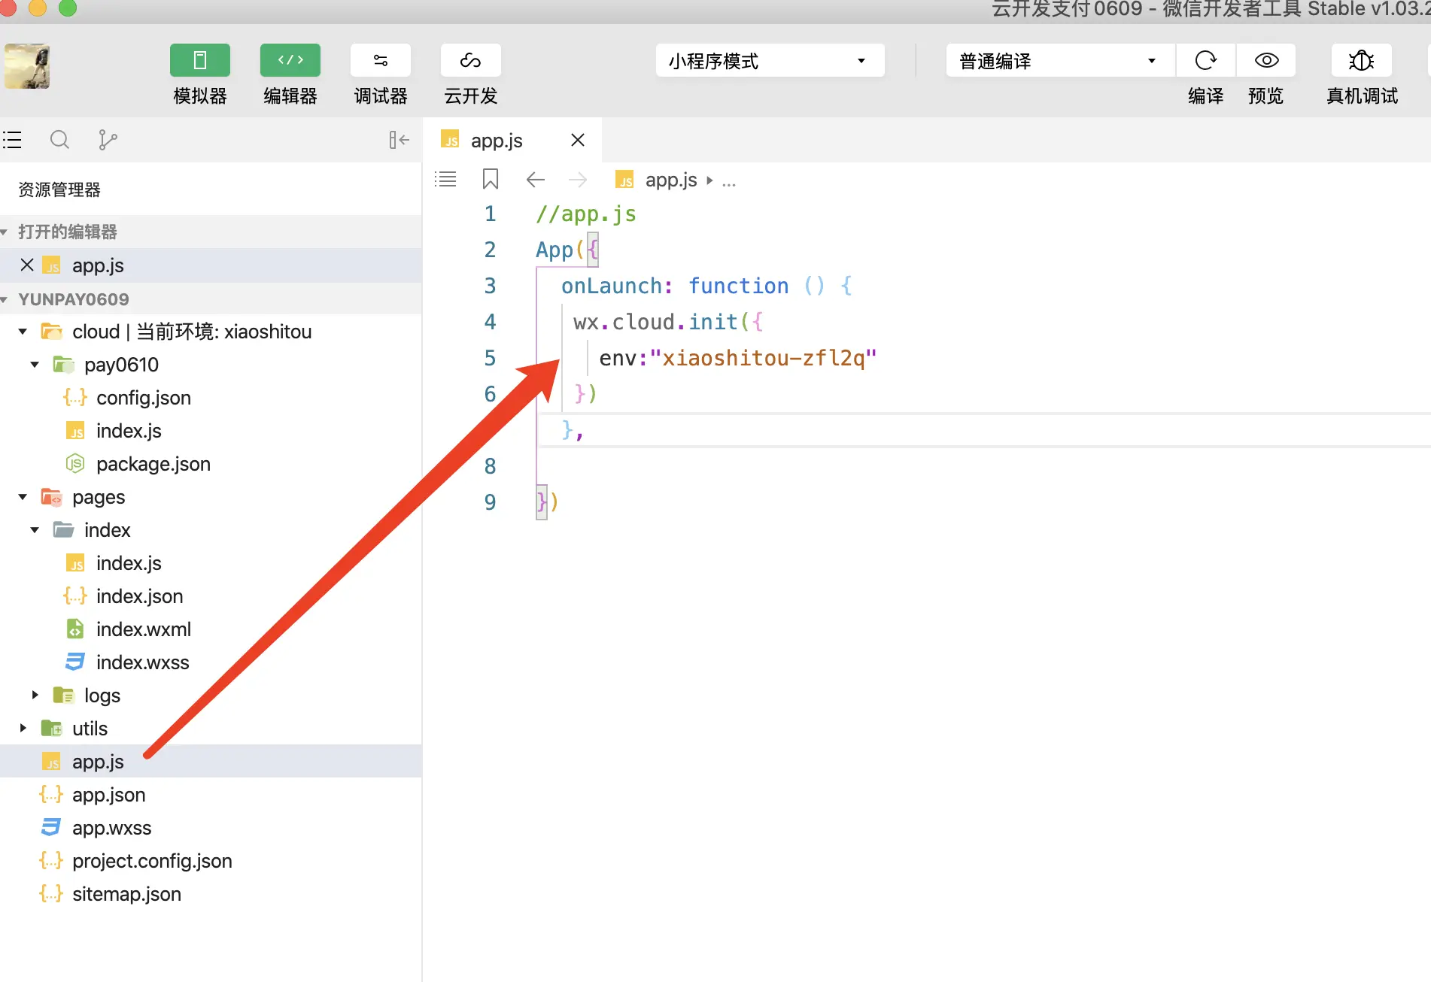Click the env string "xiaoshitou-zfl2q"
The image size is (1431, 982).
763,358
